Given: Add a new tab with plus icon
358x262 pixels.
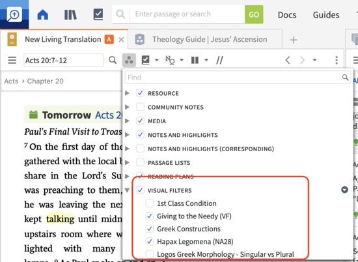Looking at the screenshot, I should click(294, 40).
